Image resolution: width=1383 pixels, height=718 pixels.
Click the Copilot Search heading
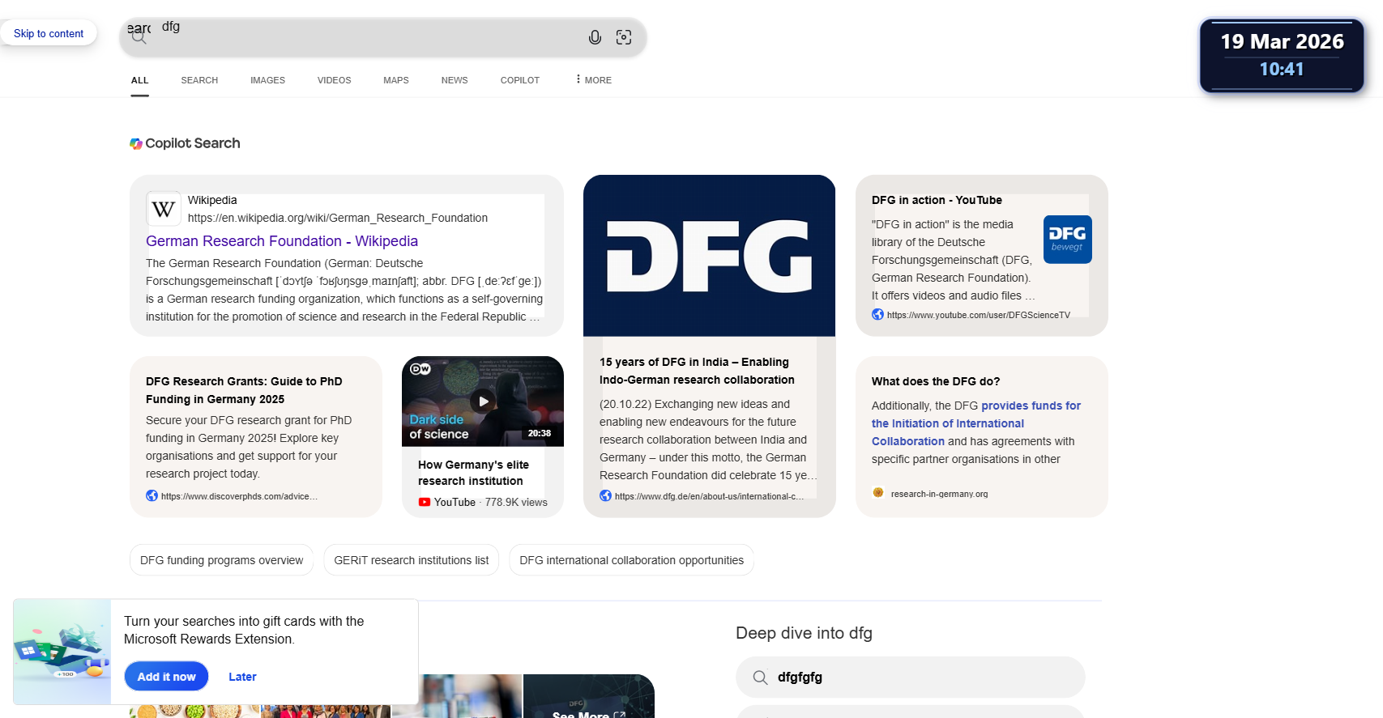point(193,143)
